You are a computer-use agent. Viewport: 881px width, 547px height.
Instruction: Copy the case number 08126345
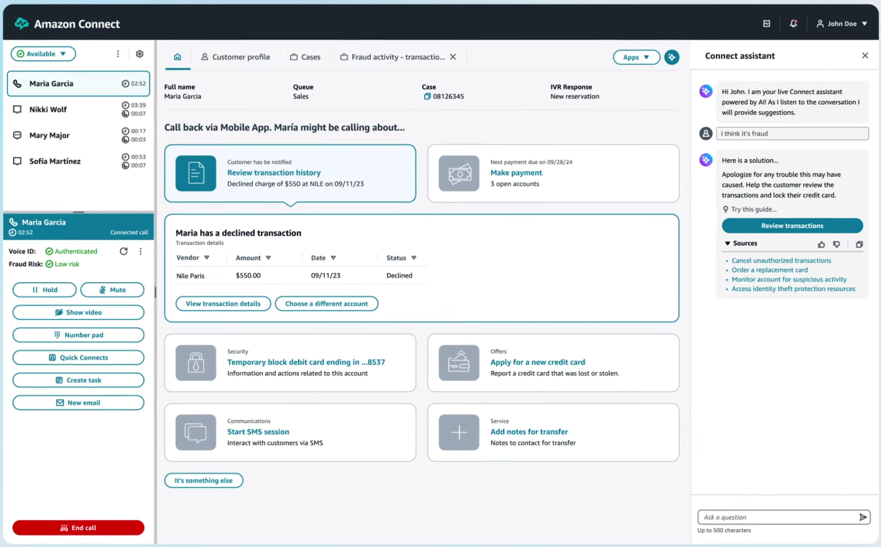[427, 96]
